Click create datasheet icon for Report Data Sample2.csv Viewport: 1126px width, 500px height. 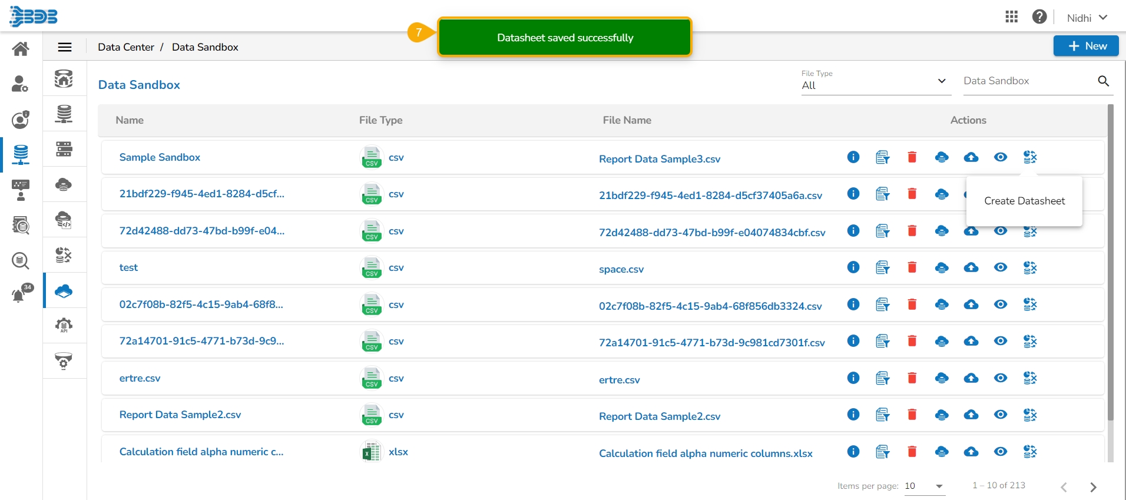(1030, 415)
